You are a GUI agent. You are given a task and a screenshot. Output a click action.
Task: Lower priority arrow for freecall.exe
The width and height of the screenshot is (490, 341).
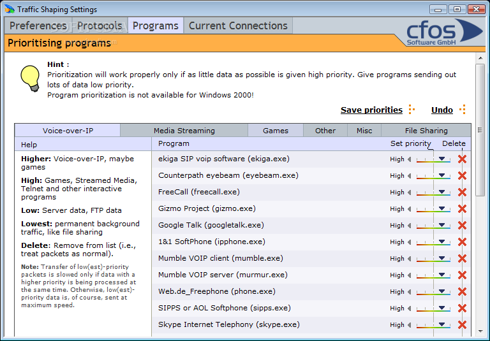409,192
